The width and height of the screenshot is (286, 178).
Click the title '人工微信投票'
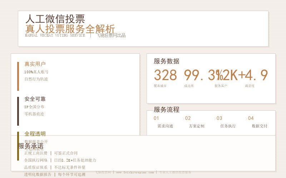point(55,19)
